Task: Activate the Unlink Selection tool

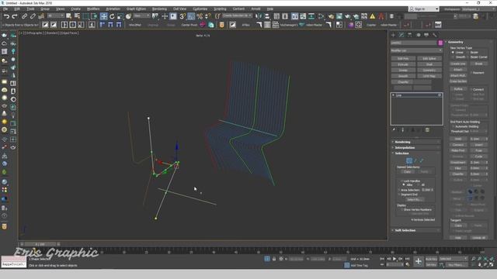Action: point(33,16)
